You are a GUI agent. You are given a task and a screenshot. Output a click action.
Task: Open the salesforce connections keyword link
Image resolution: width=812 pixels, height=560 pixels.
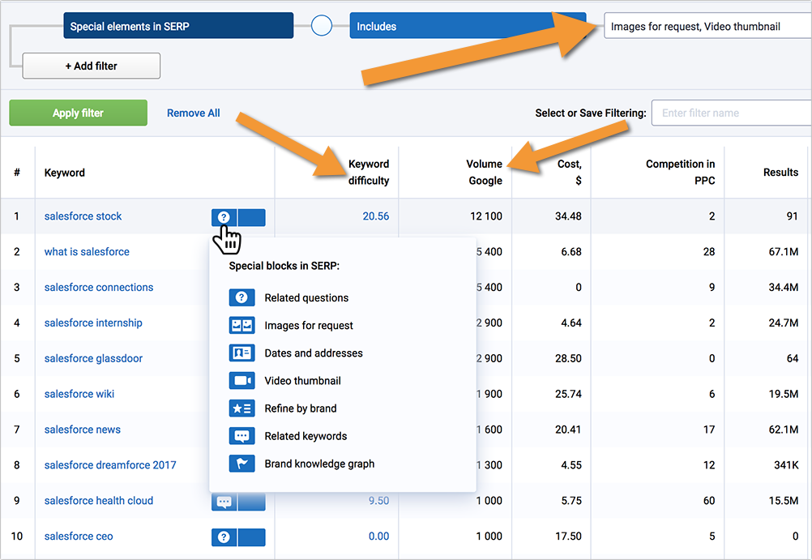pyautogui.click(x=98, y=287)
